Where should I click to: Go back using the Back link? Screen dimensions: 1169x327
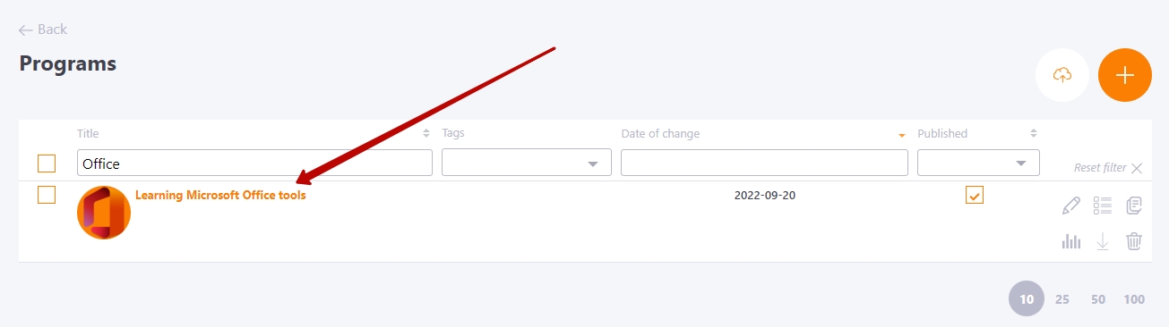click(43, 29)
